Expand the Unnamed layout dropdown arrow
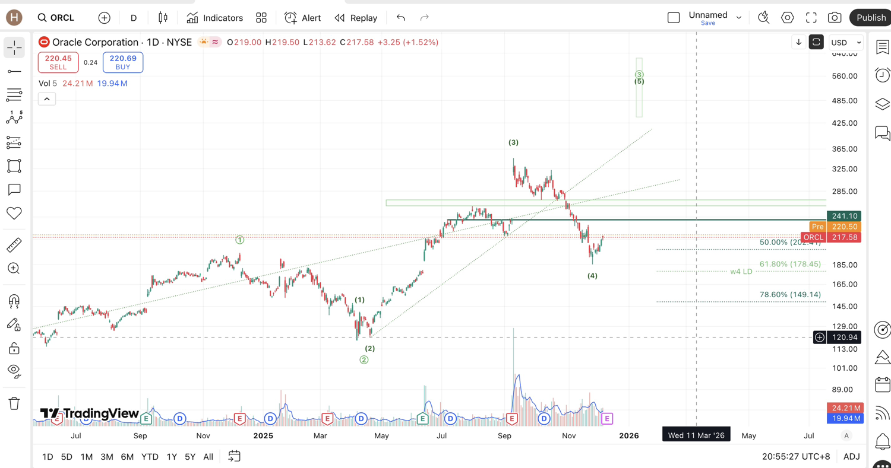891x468 pixels. click(x=739, y=18)
